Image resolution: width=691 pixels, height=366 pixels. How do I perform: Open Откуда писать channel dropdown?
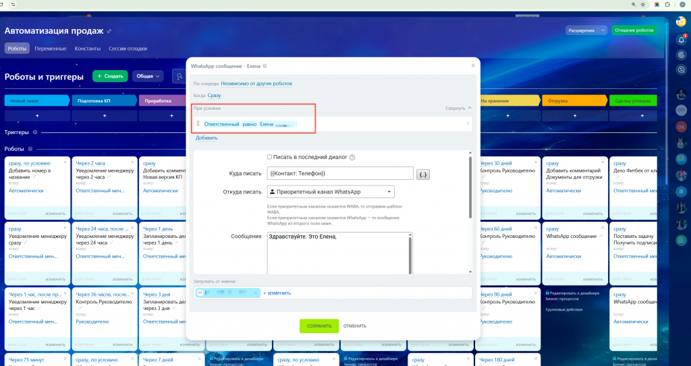pyautogui.click(x=331, y=192)
